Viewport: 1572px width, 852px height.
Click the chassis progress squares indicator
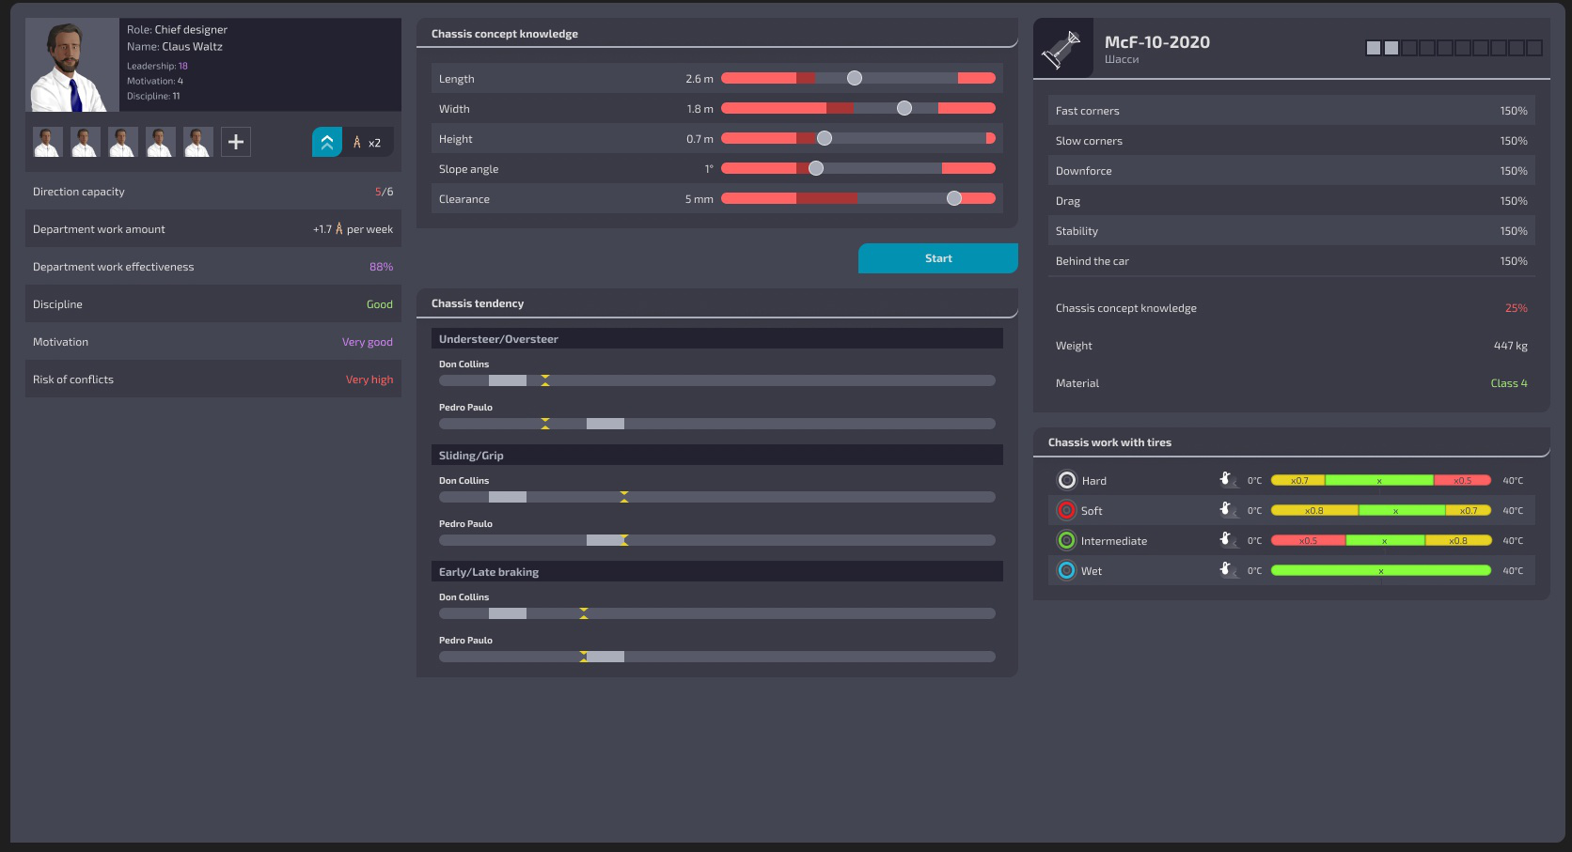tap(1454, 48)
